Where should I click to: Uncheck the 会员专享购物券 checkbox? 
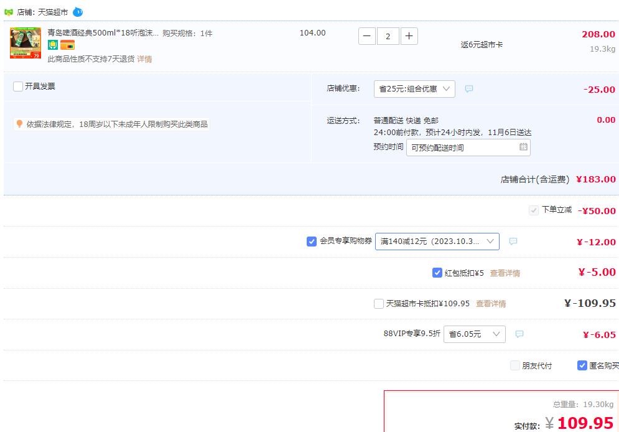point(312,242)
